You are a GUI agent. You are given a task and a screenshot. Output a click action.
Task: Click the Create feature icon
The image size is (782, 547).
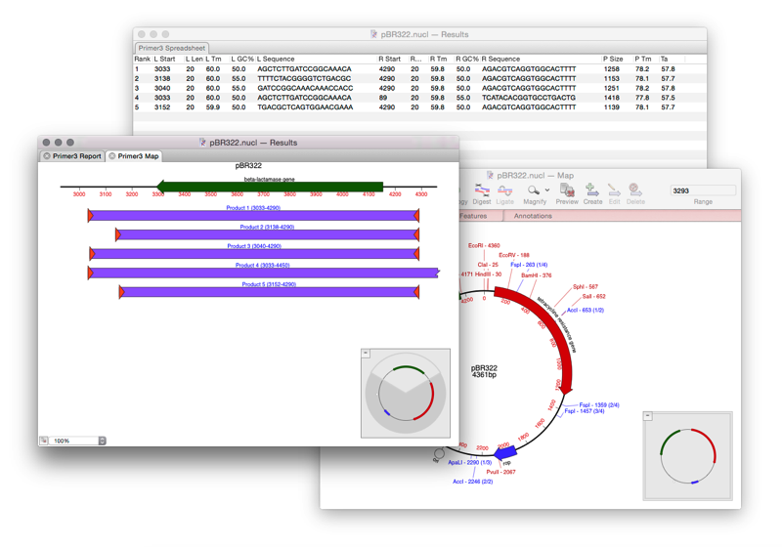pyautogui.click(x=592, y=192)
